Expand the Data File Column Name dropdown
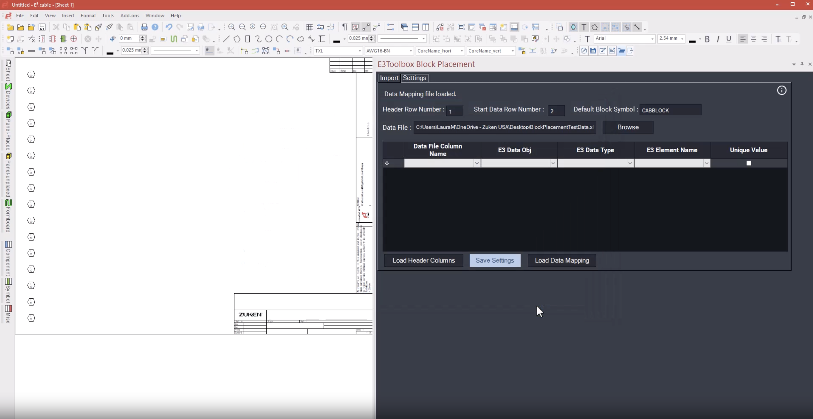Image resolution: width=813 pixels, height=419 pixels. click(477, 163)
